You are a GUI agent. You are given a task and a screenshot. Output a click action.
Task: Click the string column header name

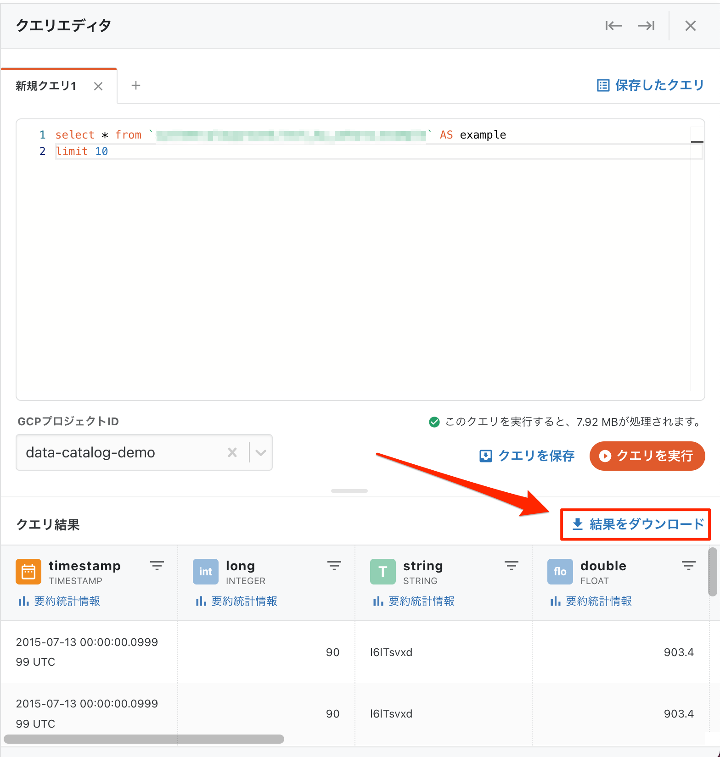pos(423,566)
